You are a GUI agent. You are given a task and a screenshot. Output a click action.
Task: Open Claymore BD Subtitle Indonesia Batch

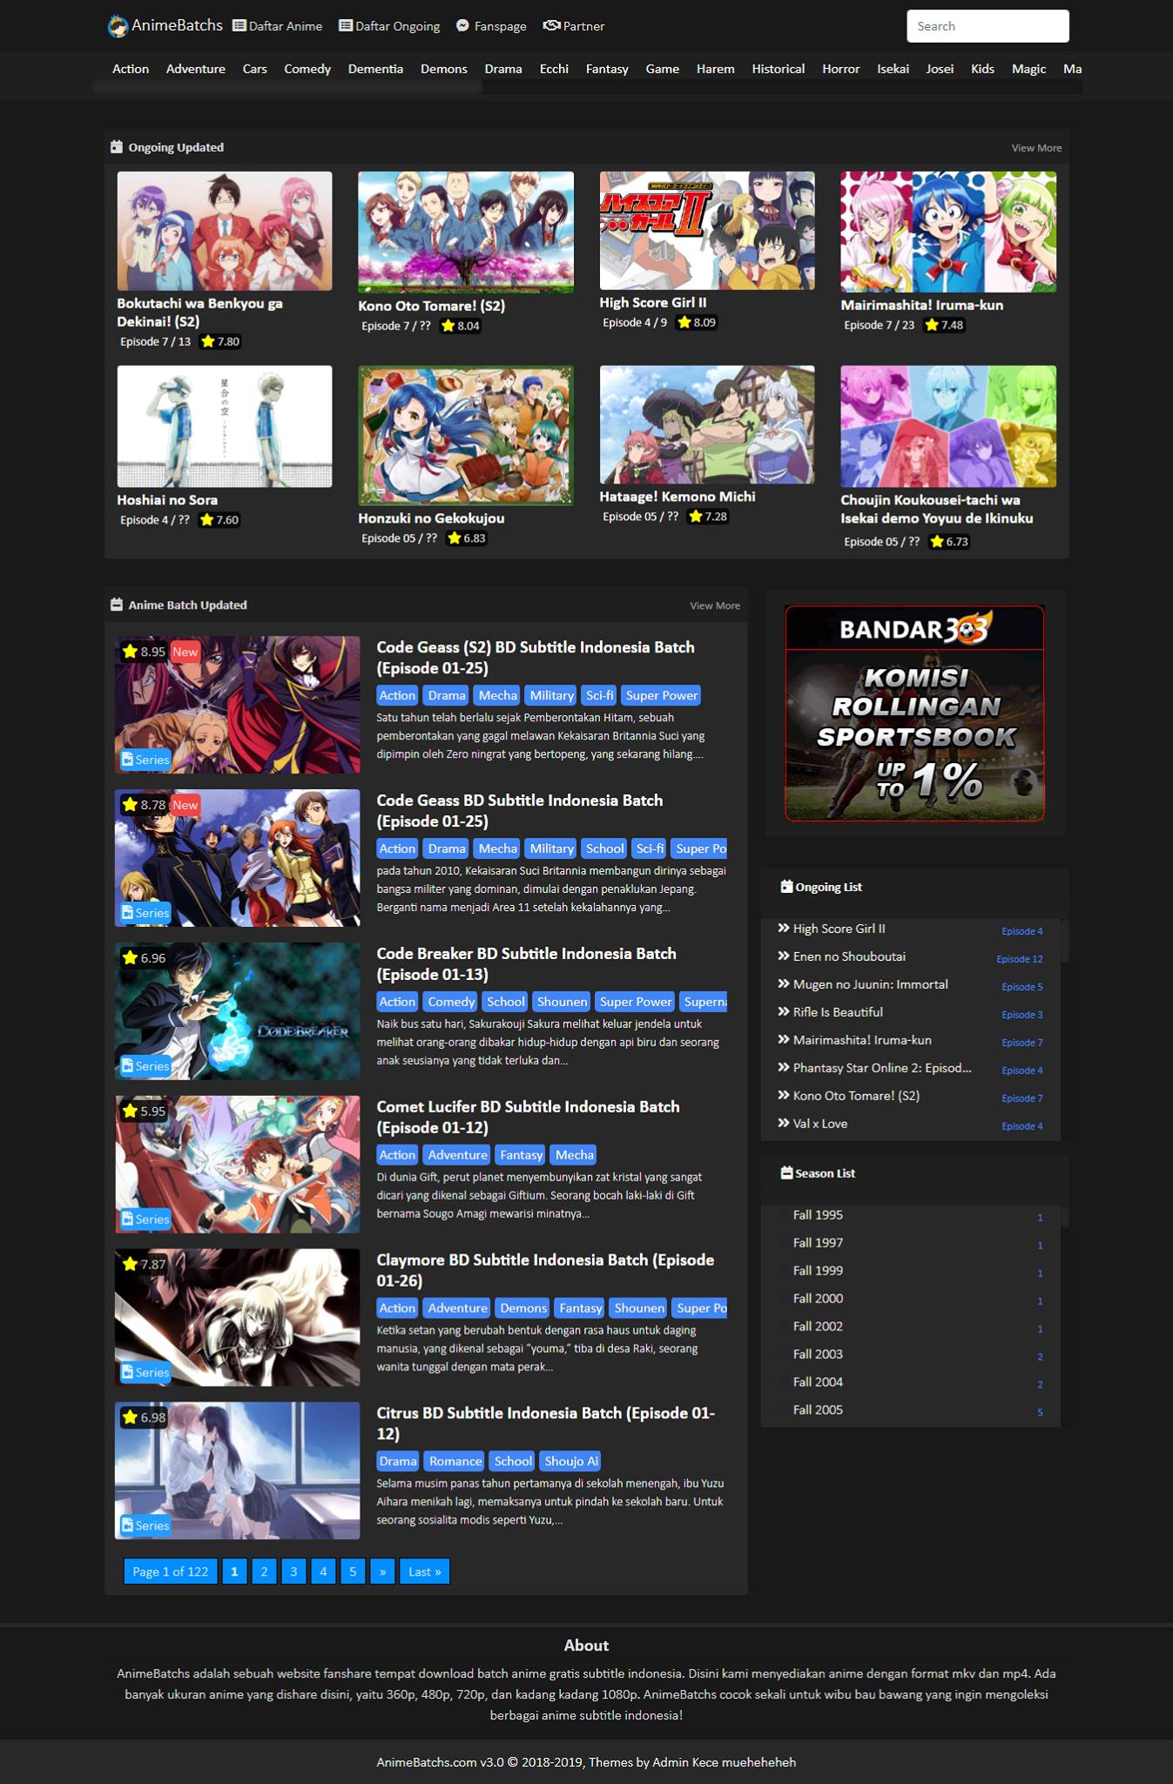point(545,1270)
